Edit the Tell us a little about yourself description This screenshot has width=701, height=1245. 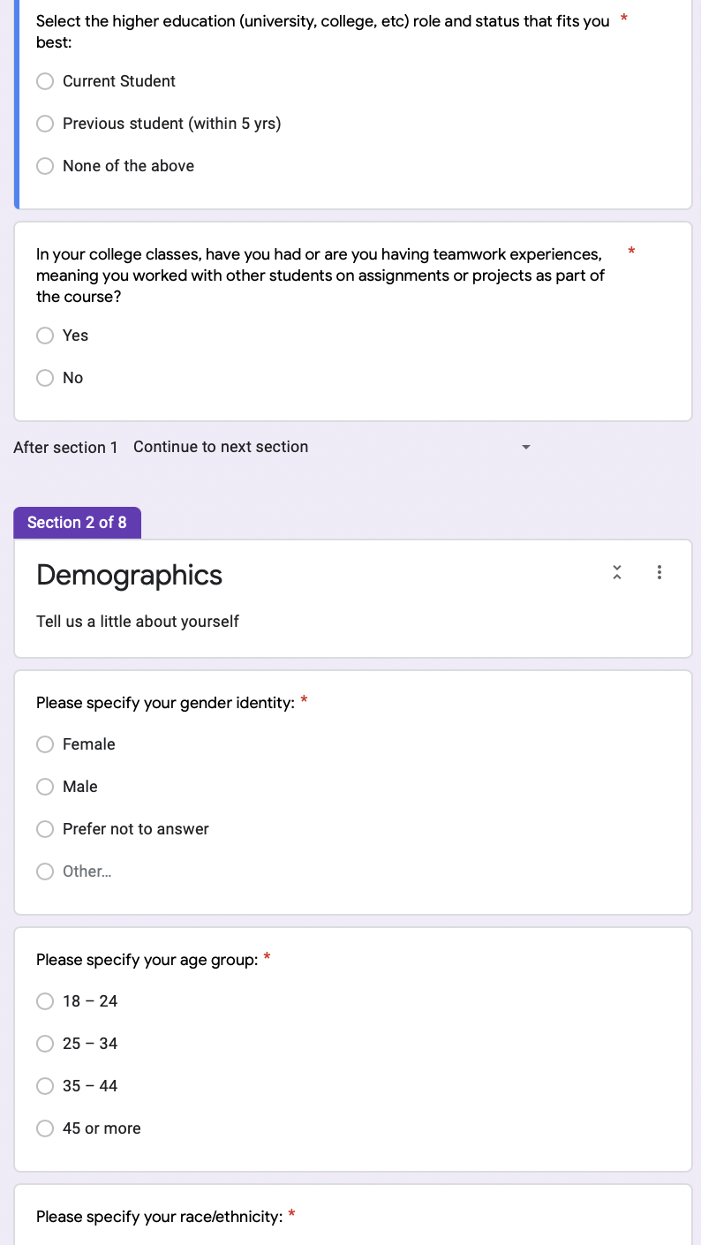[138, 622]
